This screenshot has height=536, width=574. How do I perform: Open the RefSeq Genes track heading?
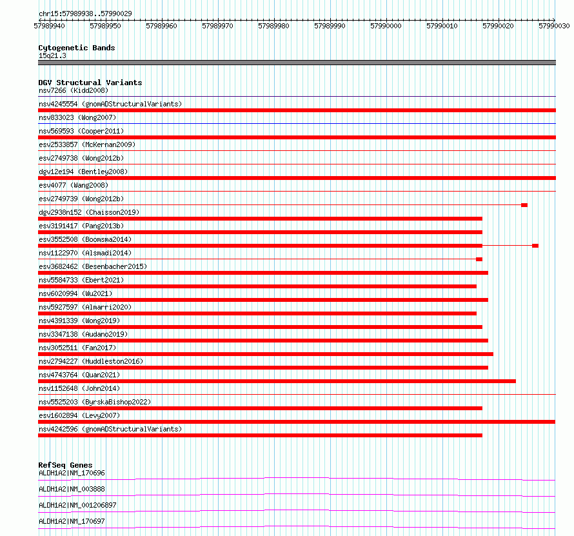pyautogui.click(x=65, y=465)
